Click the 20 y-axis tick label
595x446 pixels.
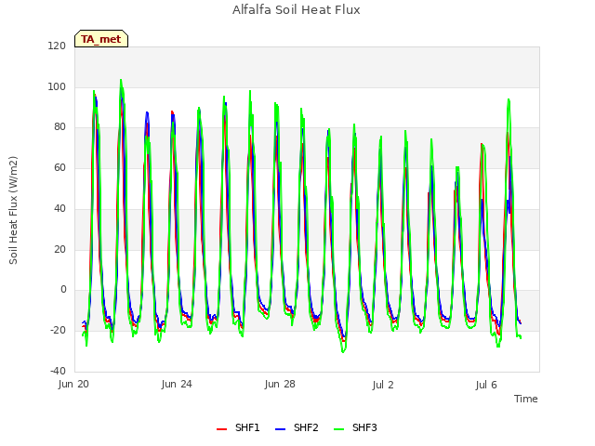coord(59,250)
